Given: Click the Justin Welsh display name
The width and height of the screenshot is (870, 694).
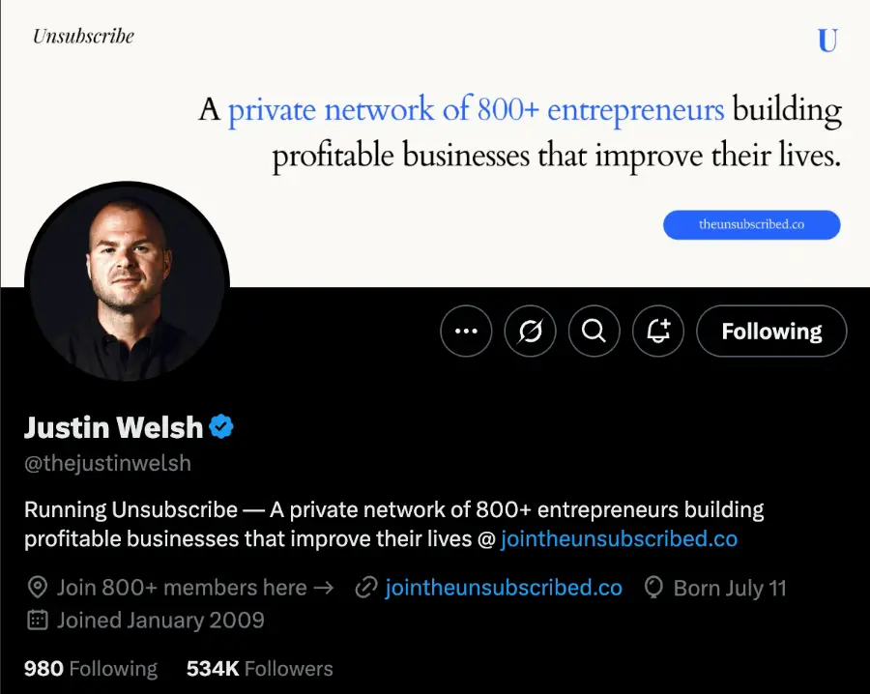Looking at the screenshot, I should pyautogui.click(x=113, y=426).
